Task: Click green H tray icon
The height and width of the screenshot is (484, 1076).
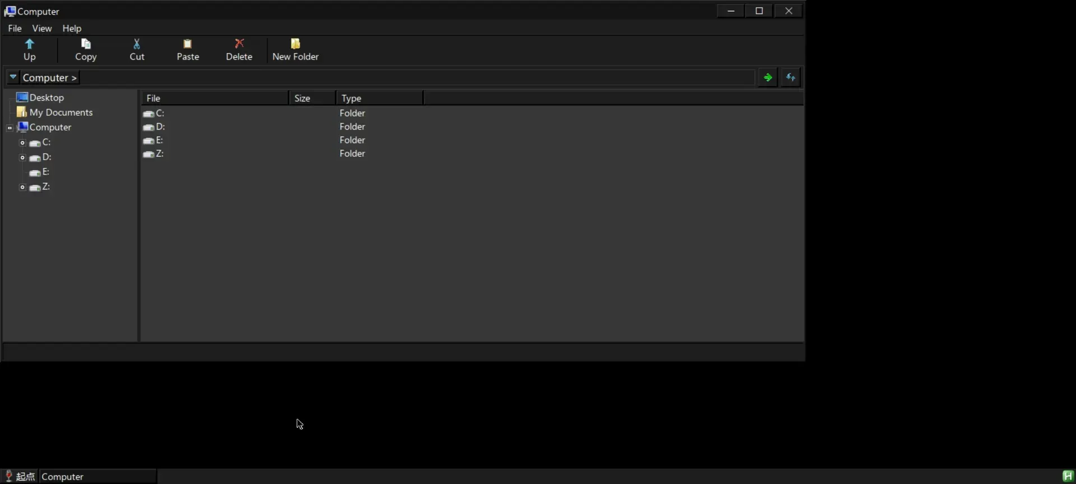Action: (x=1068, y=476)
